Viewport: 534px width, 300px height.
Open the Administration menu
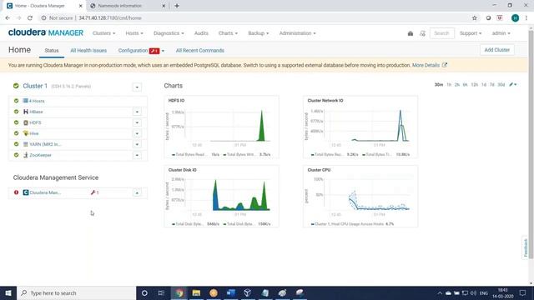tap(297, 33)
